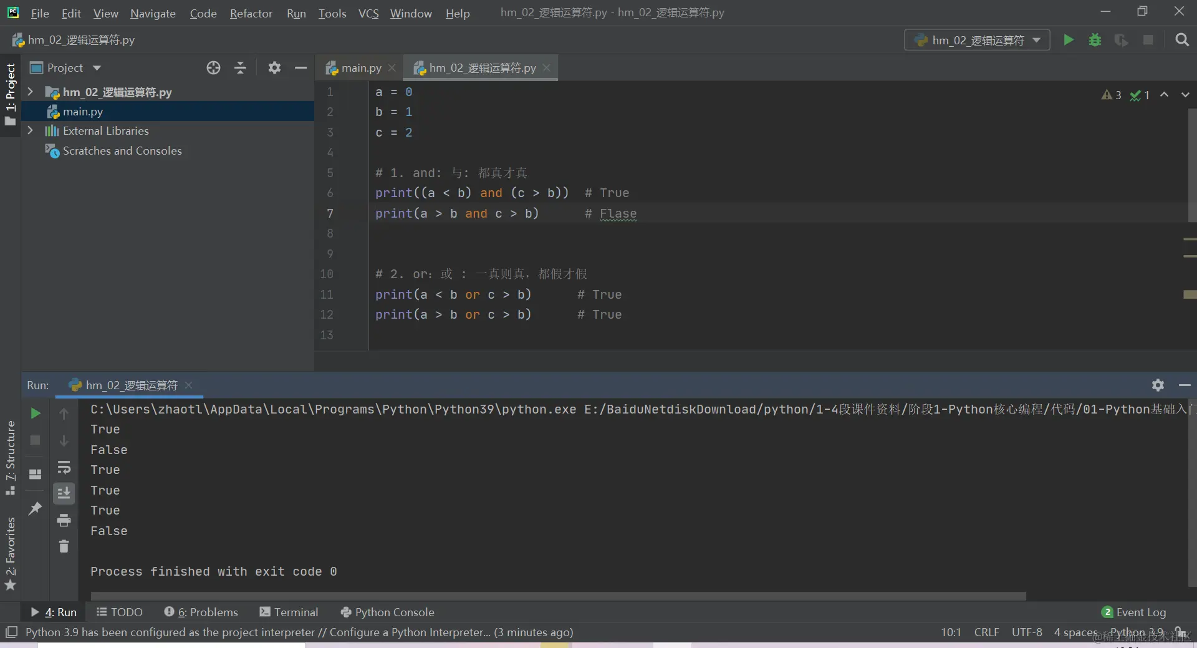1197x648 pixels.
Task: Toggle the Structure side tool window button
Action: (11, 458)
